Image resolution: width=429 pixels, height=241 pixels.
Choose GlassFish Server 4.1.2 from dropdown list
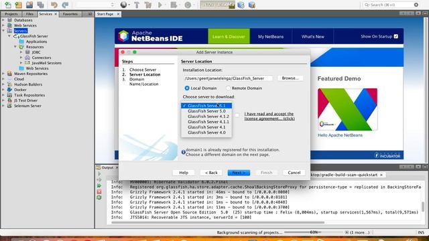click(206, 116)
